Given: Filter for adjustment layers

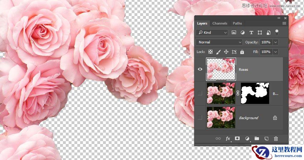Looking at the screenshot, I should coord(242,33).
